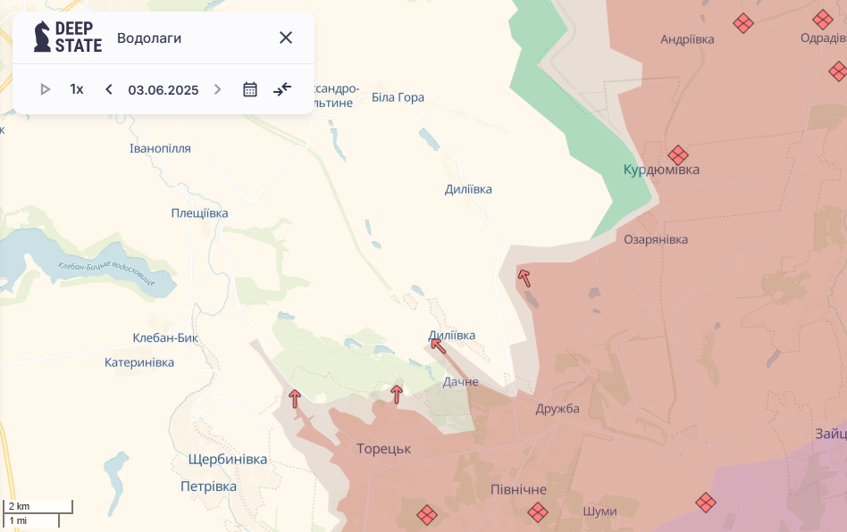The width and height of the screenshot is (847, 532).
Task: Click the 03.06.2025 date field
Action: pos(163,89)
